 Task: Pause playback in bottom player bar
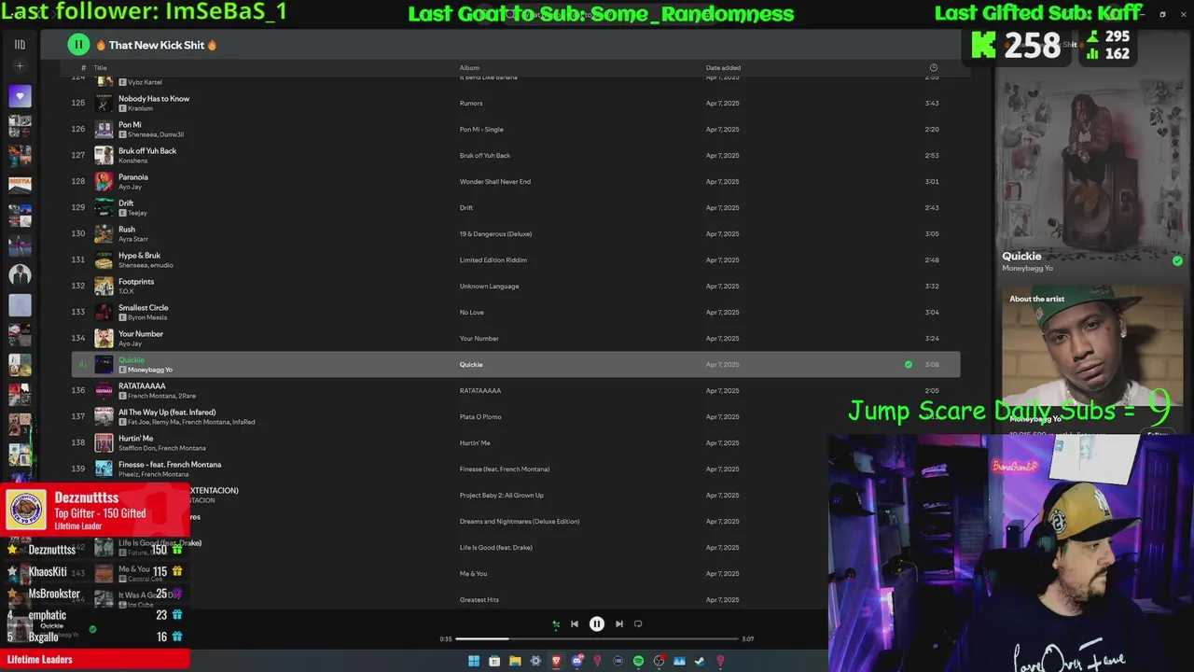coord(597,624)
